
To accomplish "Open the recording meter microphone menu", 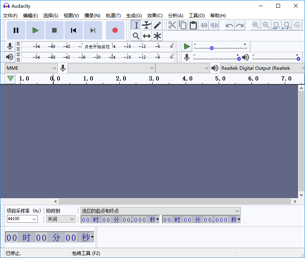I will pos(10,46).
